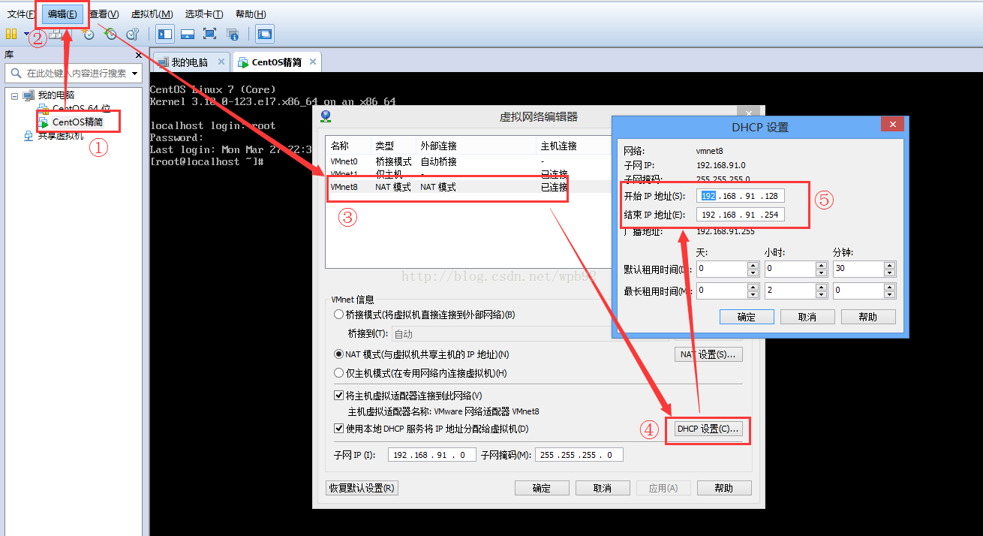Collapse the 我的电脑 tree node

[x=14, y=95]
